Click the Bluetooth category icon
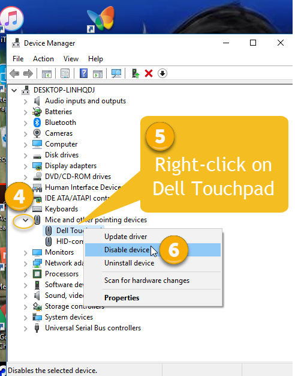This screenshot has width=295, height=376. 37,123
